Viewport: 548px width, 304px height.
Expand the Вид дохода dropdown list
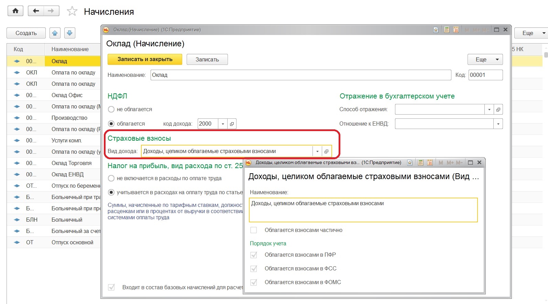coord(317,151)
